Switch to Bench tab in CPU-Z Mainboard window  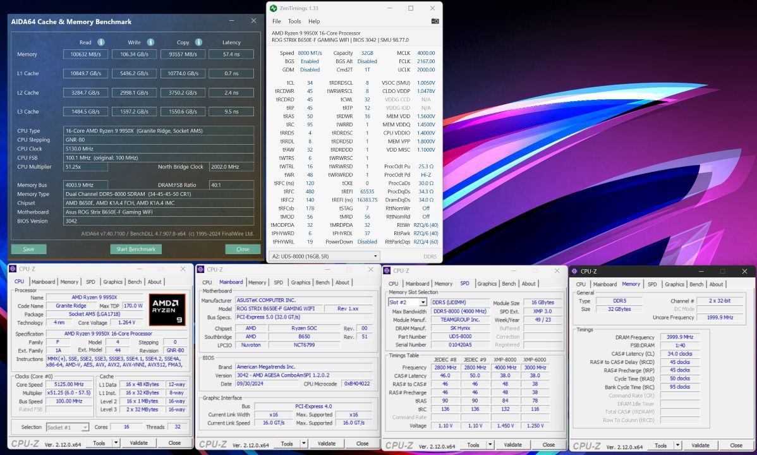[x=322, y=282]
